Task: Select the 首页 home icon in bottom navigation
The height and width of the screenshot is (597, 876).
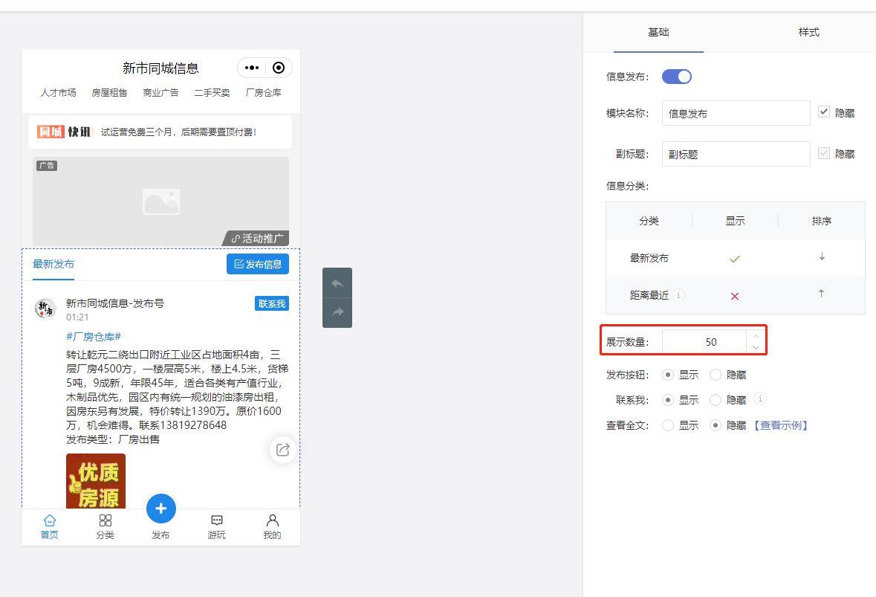Action: coord(49,520)
